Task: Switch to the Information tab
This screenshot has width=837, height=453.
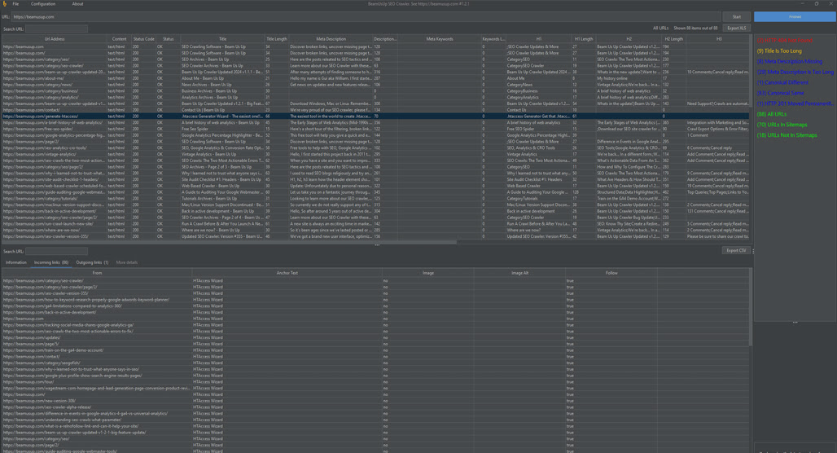Action: point(16,262)
